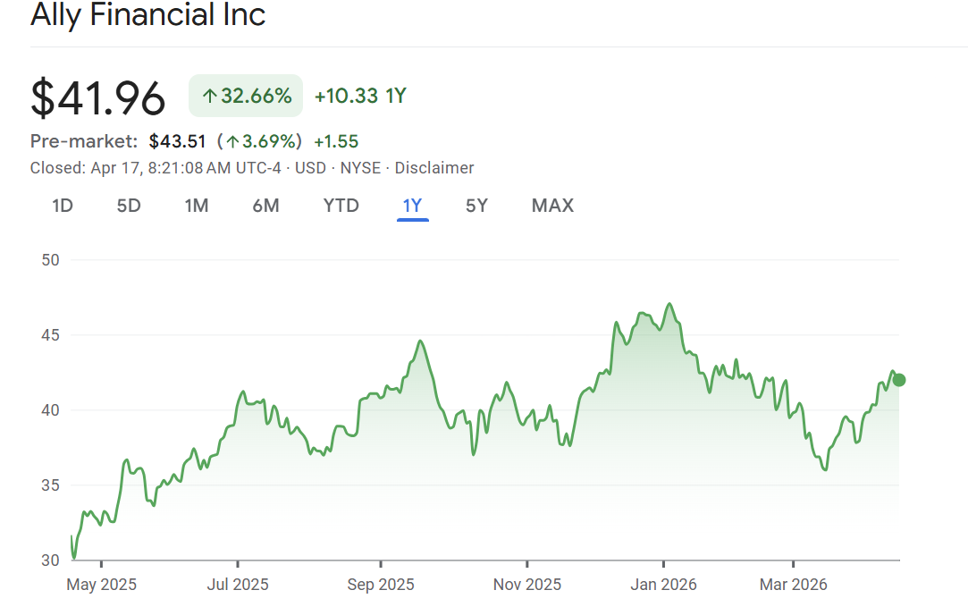
Task: Select the 1D time range tab
Action: coord(63,206)
